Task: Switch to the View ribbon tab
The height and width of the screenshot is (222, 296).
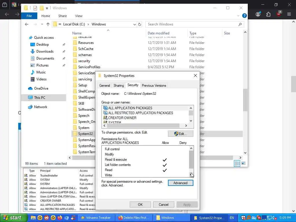Action: pyautogui.click(x=79, y=16)
